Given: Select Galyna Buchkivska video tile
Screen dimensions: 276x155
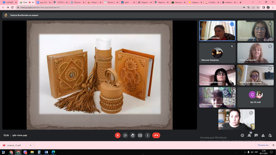Looking at the screenshot, I should click(217, 31).
